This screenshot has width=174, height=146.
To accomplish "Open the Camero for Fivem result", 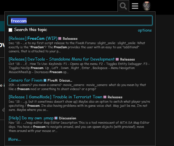I will coord(26,80).
